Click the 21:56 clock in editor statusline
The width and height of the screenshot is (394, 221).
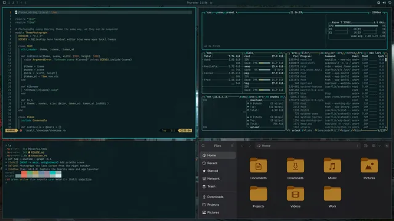pyautogui.click(x=185, y=131)
